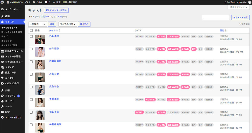Viewport: 252px width, 133px height.
Task: Click the pink モデル系 tag for 鳳条 玲奈
Action: 185,87
